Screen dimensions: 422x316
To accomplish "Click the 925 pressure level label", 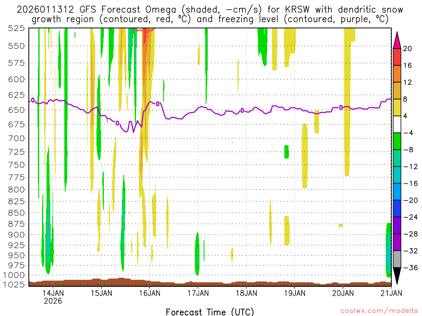I will point(16,245).
